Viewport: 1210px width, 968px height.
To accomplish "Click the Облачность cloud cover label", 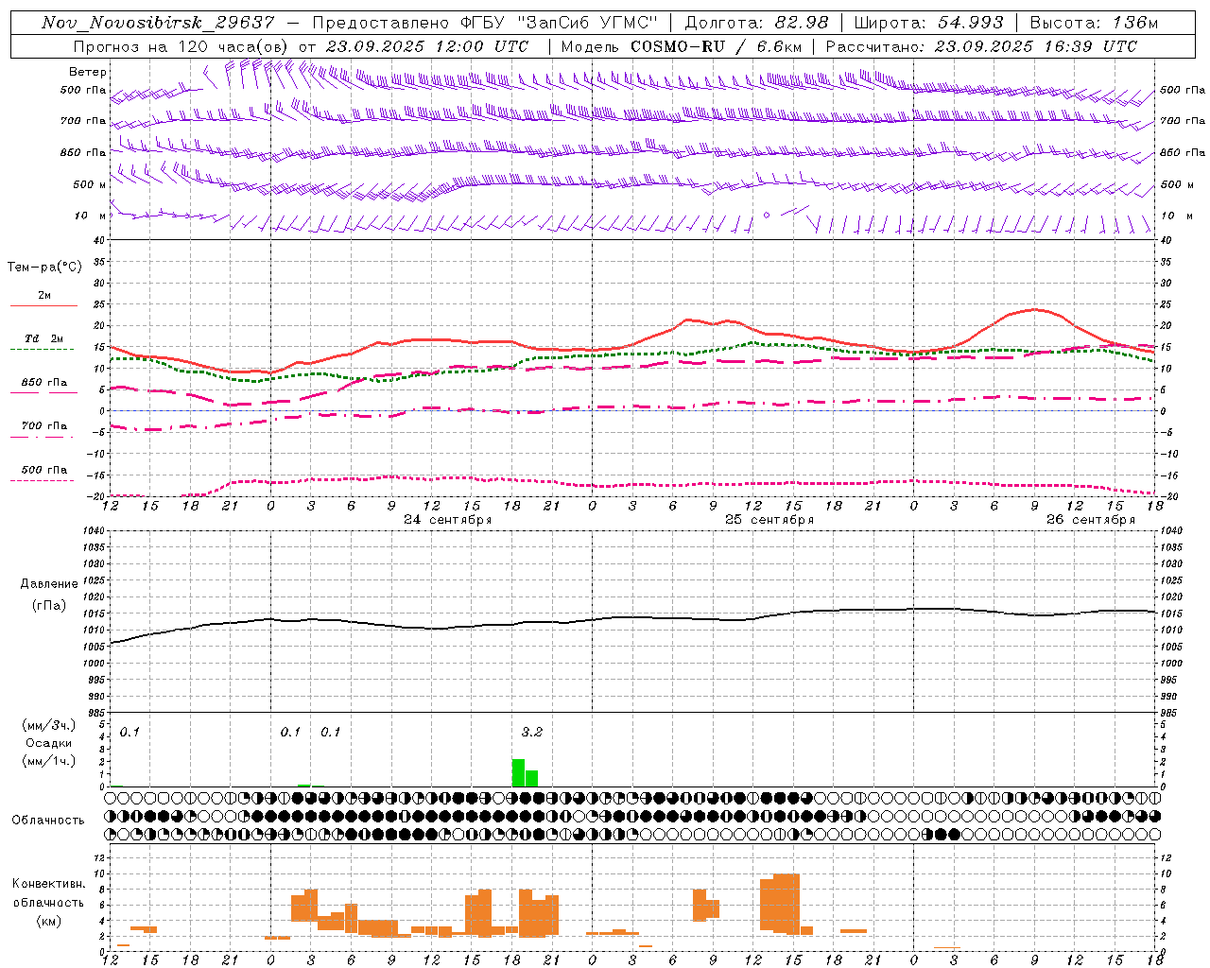I will click(x=48, y=821).
